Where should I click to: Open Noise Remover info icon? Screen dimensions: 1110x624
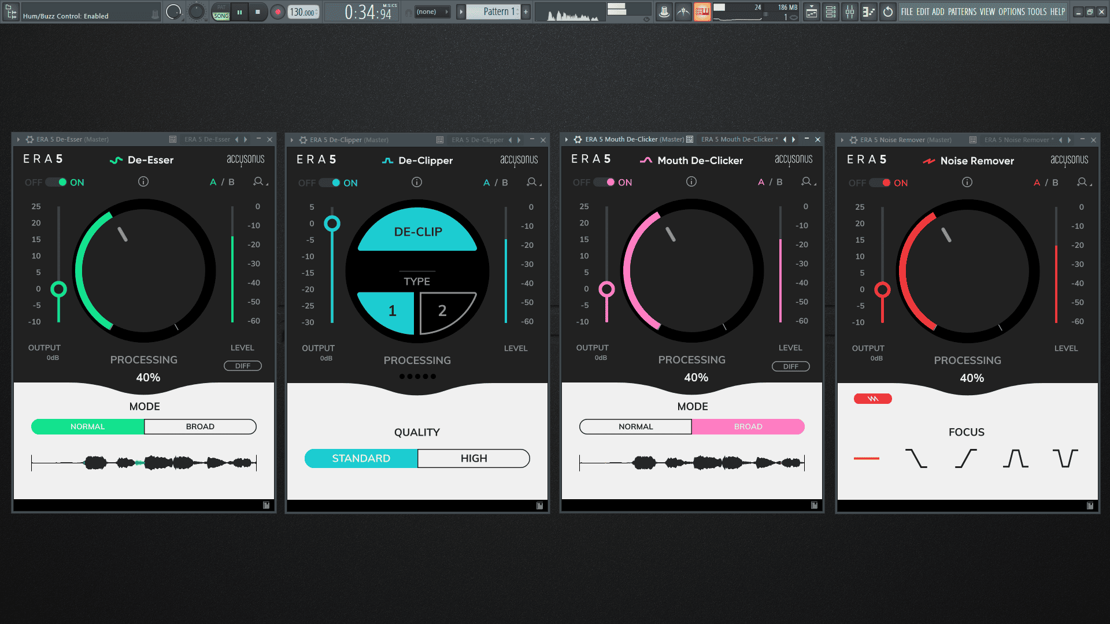click(967, 182)
